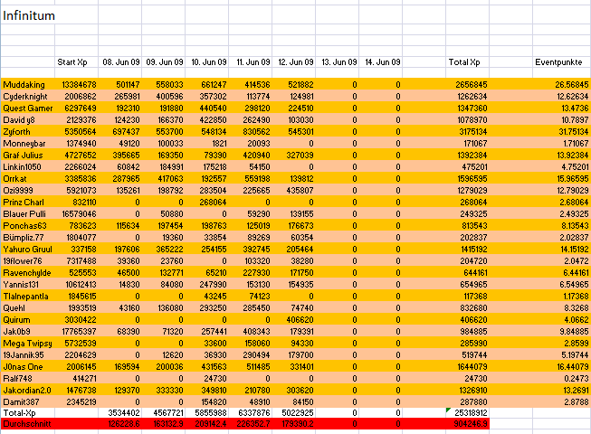Viewport: 591px width, 434px height.
Task: Select the 19Jannik95 name cell
Action: [28, 355]
